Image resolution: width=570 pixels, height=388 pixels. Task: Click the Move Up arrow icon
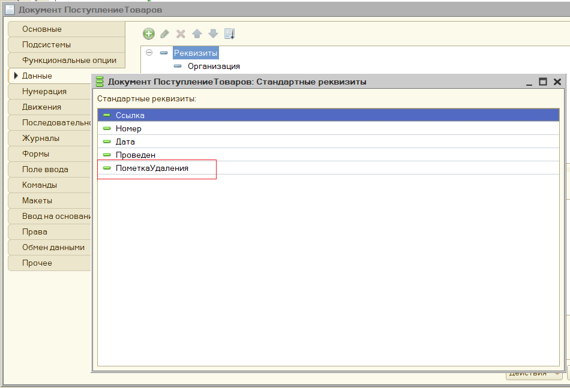pos(197,34)
